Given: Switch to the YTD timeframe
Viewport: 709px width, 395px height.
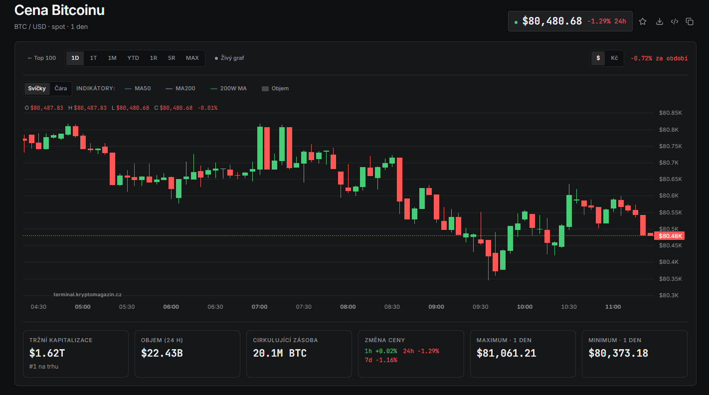Looking at the screenshot, I should pos(133,58).
